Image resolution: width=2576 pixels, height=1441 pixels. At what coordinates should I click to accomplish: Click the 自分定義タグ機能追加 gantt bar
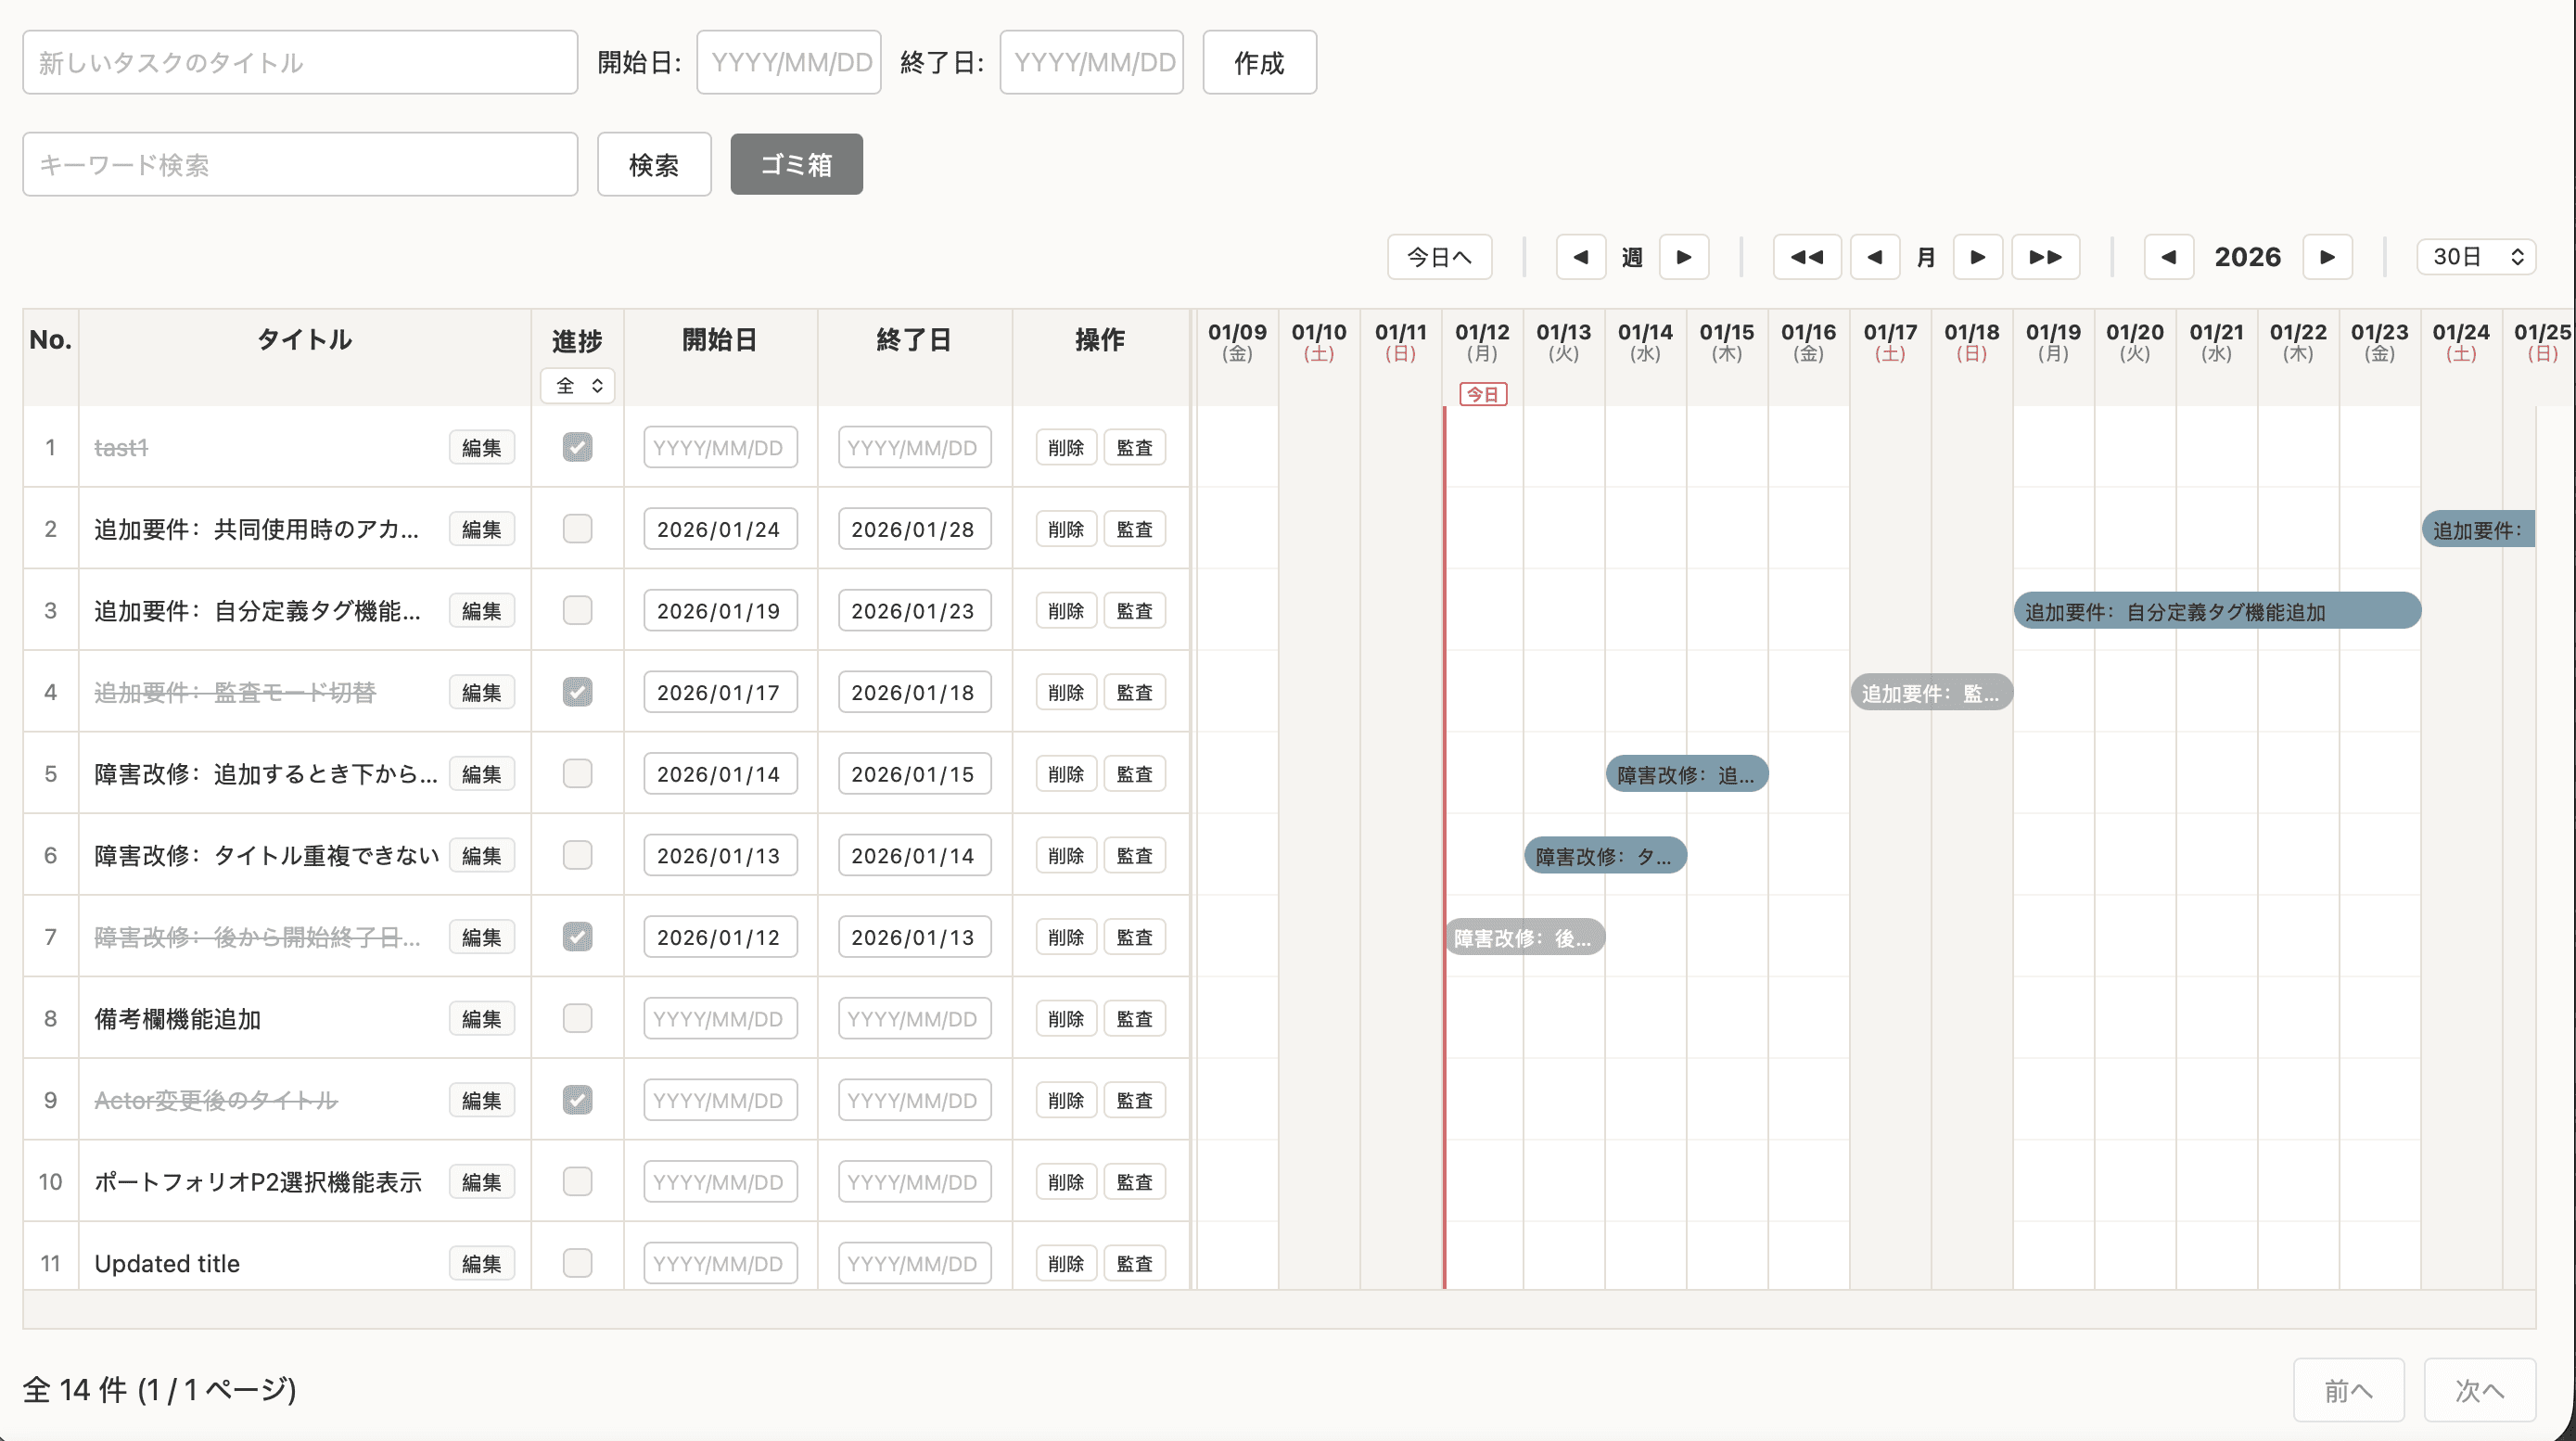(2216, 610)
